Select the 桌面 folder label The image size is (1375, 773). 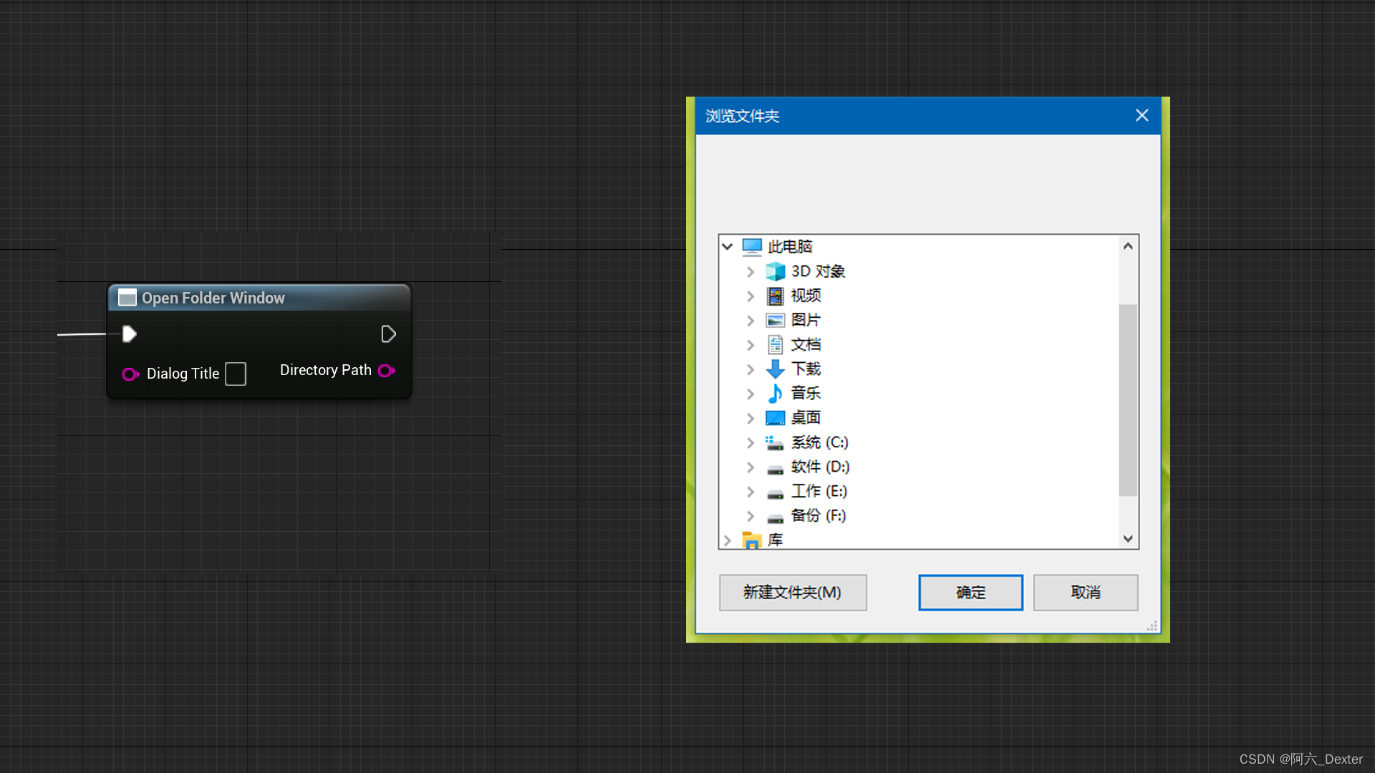point(806,417)
